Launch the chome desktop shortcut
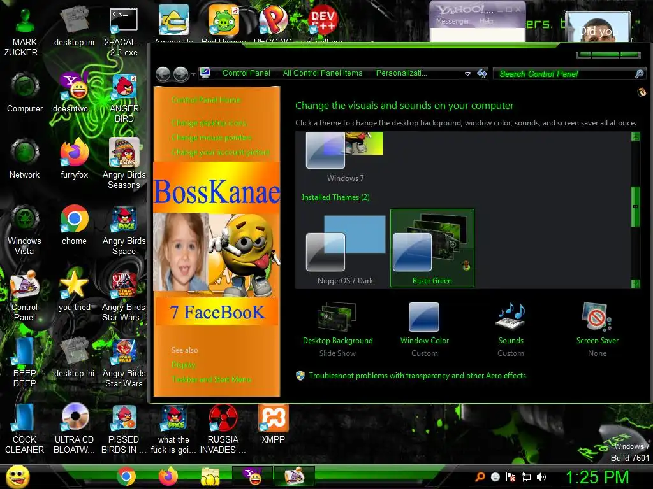The height and width of the screenshot is (489, 653). [x=74, y=225]
